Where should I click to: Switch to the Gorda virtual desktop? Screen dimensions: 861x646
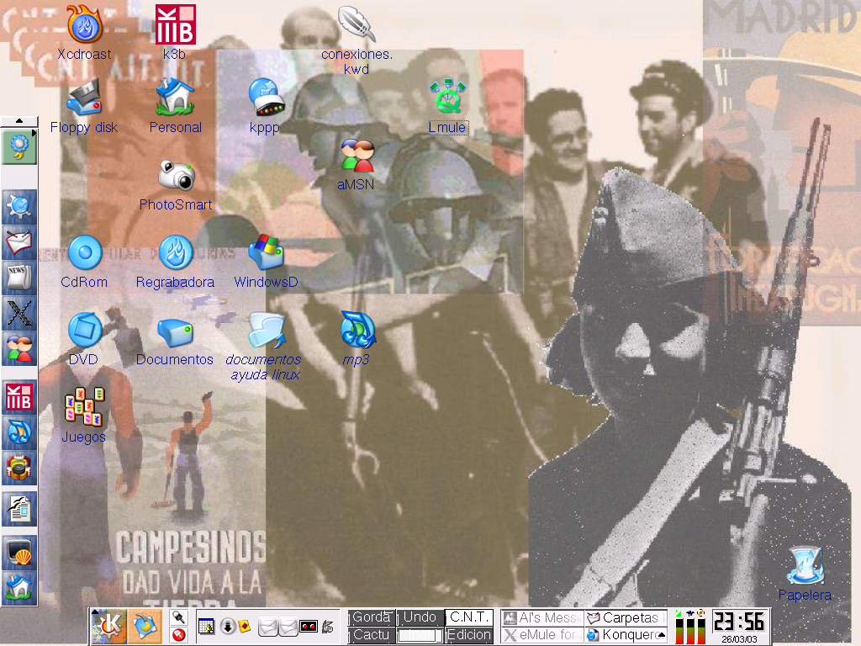pos(372,617)
